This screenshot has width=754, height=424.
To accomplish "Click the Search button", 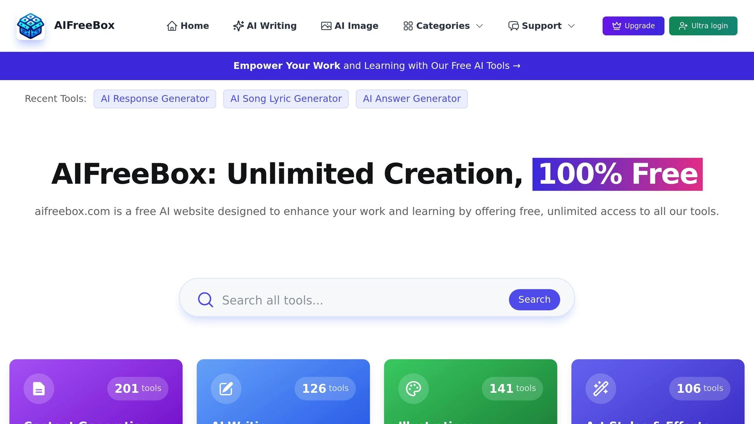I will [535, 300].
